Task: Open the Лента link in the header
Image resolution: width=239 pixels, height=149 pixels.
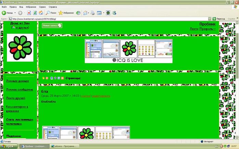Action: [194, 29]
